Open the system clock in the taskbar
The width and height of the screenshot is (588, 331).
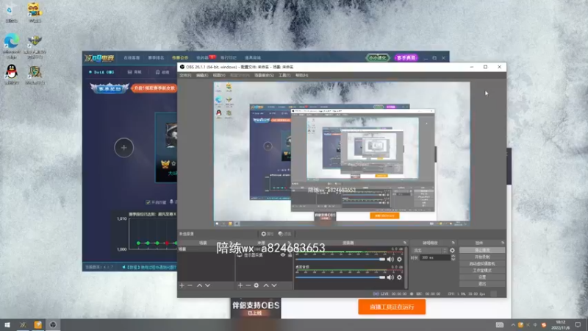click(x=561, y=324)
